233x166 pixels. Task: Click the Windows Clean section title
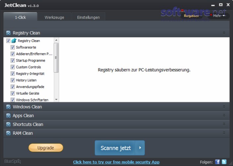[27, 107]
